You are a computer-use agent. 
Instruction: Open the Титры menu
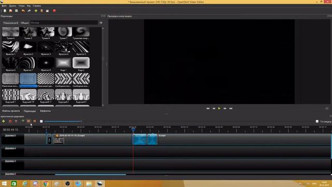21,6
